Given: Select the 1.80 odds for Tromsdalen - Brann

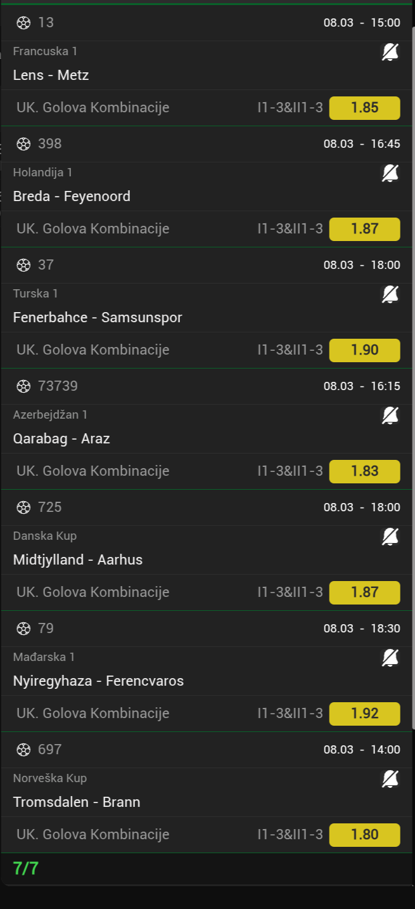Looking at the screenshot, I should tap(364, 835).
